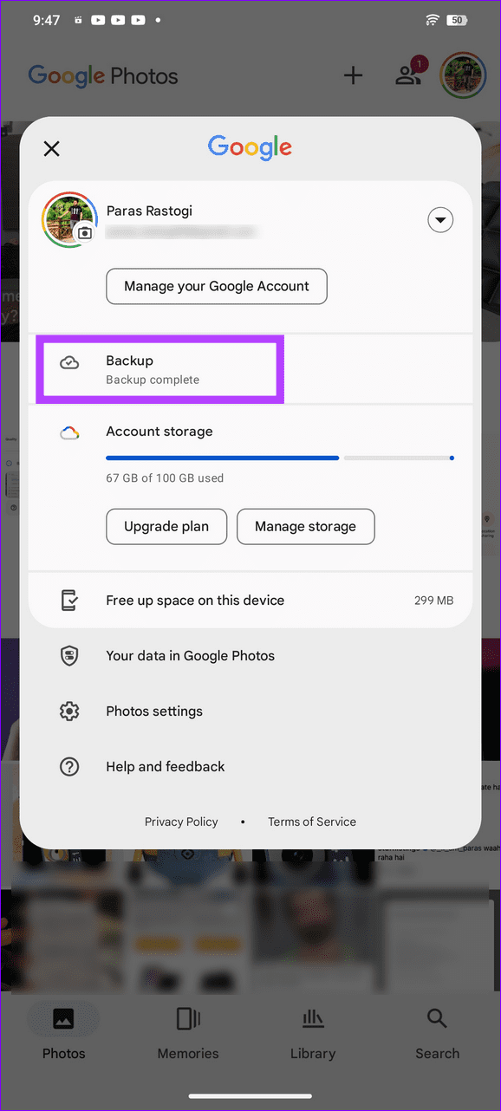This screenshot has height=1111, width=501.
Task: Tap the plus create icon
Action: (x=353, y=75)
